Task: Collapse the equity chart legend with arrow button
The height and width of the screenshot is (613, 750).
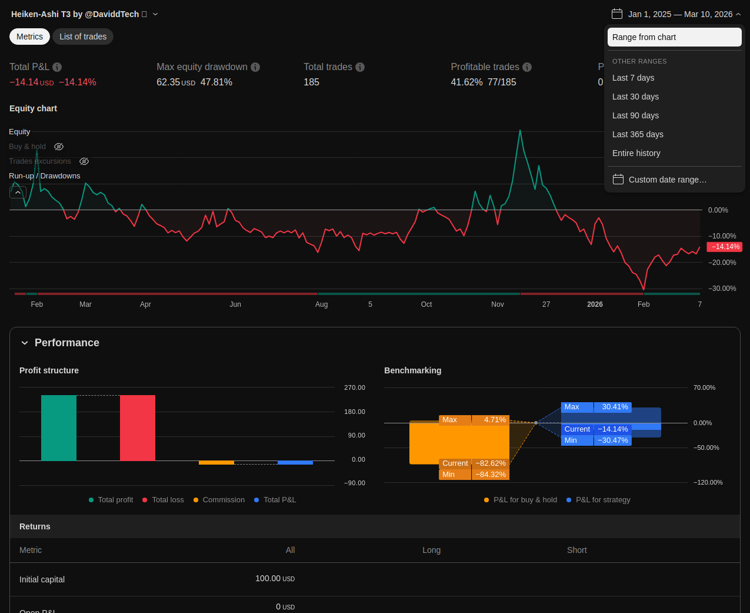Action: pyautogui.click(x=18, y=193)
